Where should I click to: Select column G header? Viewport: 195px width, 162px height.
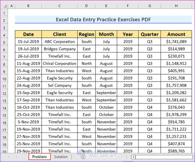(149, 6)
